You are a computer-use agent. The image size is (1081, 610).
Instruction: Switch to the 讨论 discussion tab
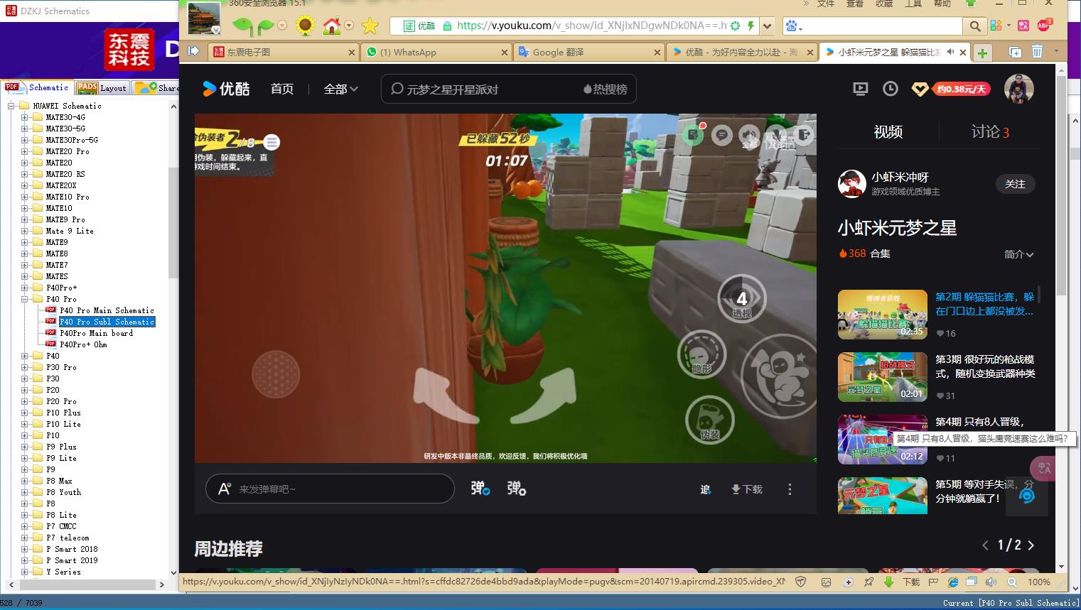[x=990, y=131]
